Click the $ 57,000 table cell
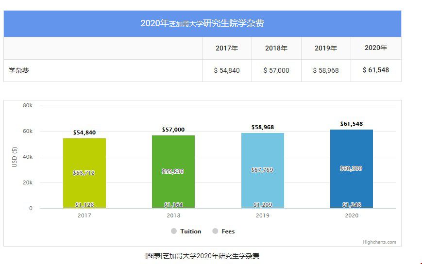This screenshot has height=264, width=422. click(276, 70)
